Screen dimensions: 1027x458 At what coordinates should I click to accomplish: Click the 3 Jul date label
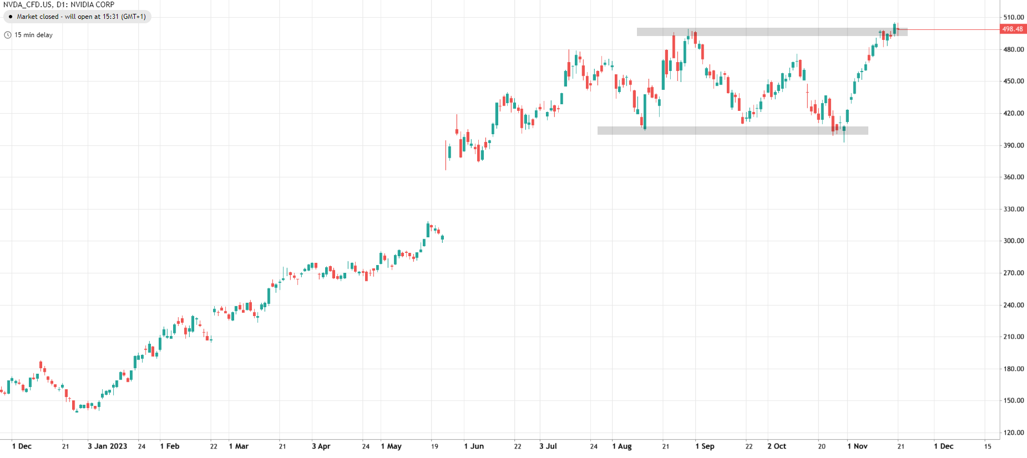coord(548,446)
